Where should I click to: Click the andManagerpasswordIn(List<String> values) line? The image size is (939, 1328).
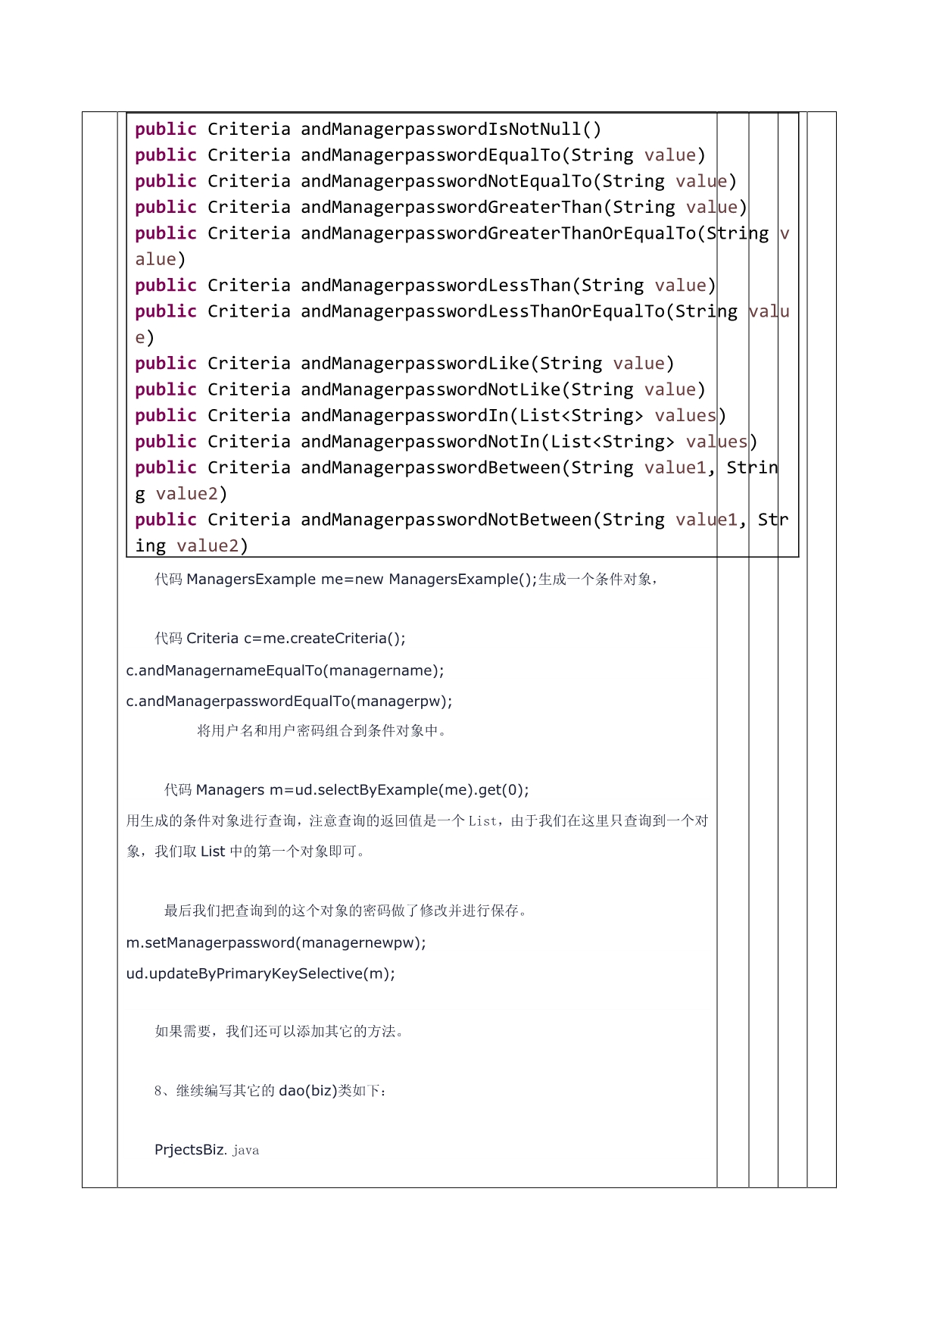click(430, 416)
